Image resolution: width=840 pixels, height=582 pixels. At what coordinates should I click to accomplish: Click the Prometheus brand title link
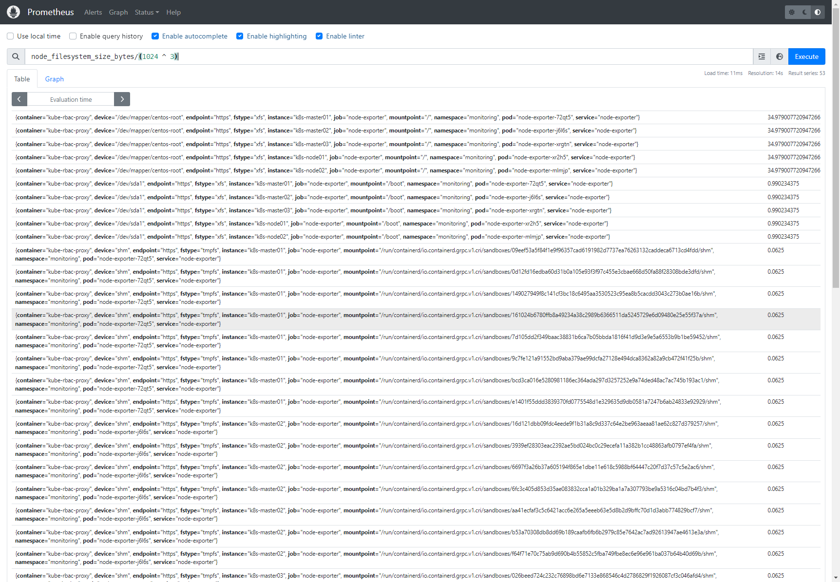coord(51,12)
